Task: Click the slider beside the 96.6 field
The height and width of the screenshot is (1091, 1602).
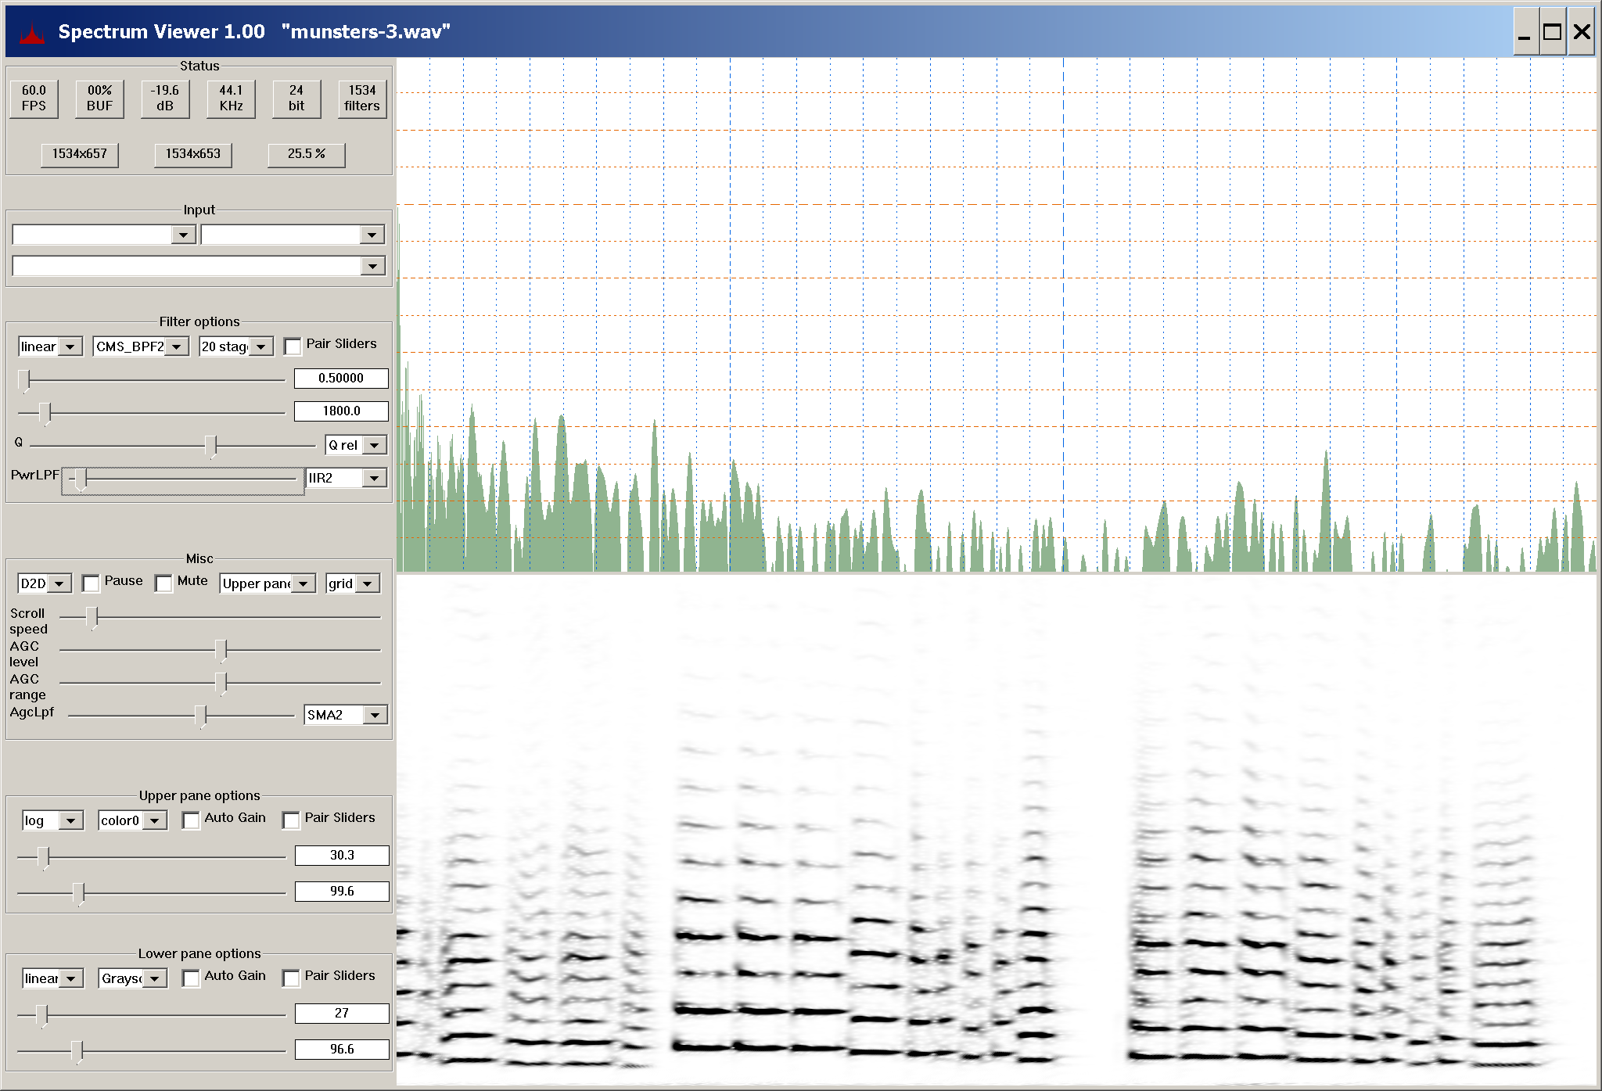Action: (151, 1052)
